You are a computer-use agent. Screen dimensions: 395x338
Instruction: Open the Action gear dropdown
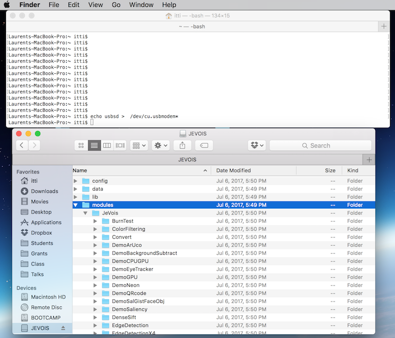point(161,145)
